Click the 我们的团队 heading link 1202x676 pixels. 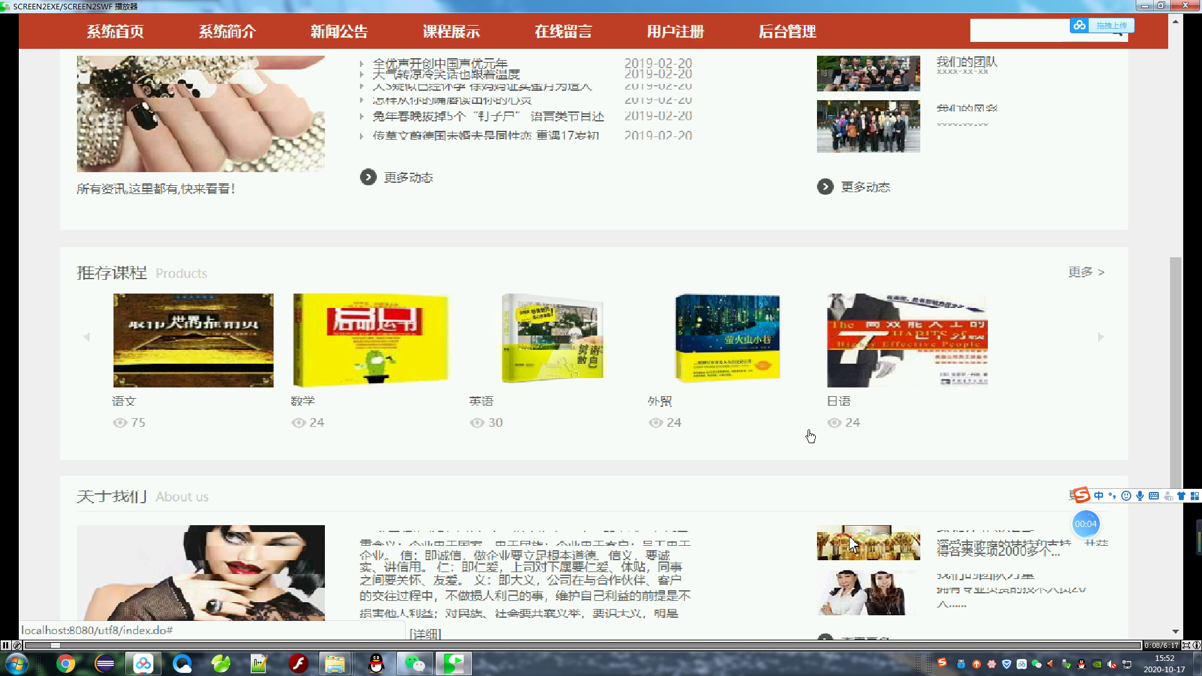967,62
